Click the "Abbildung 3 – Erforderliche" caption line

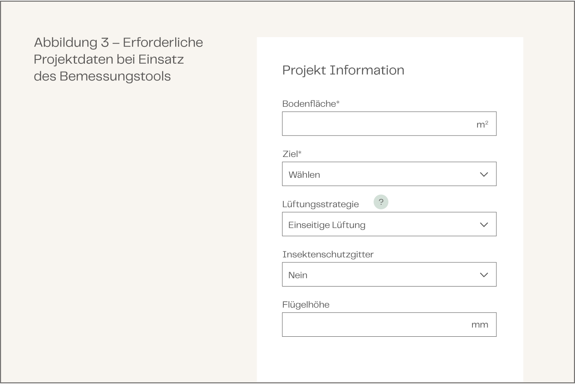(118, 43)
